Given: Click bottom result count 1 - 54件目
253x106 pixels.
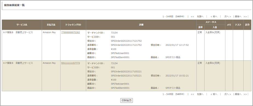Looking at the screenshot, I should [x=168, y=94].
